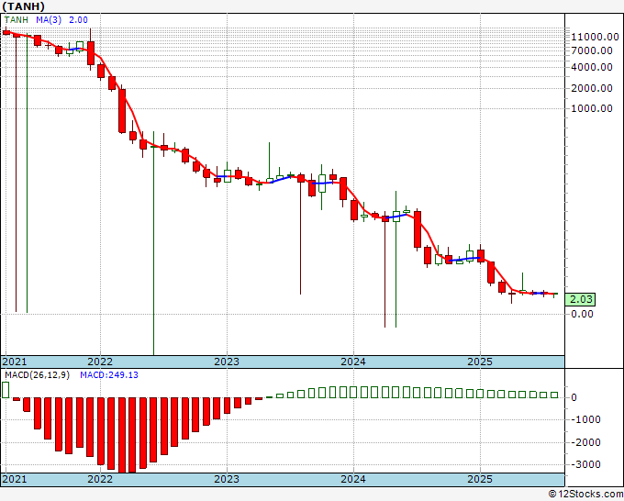
Task: Click the MACD:249.13 value readout
Action: point(109,375)
